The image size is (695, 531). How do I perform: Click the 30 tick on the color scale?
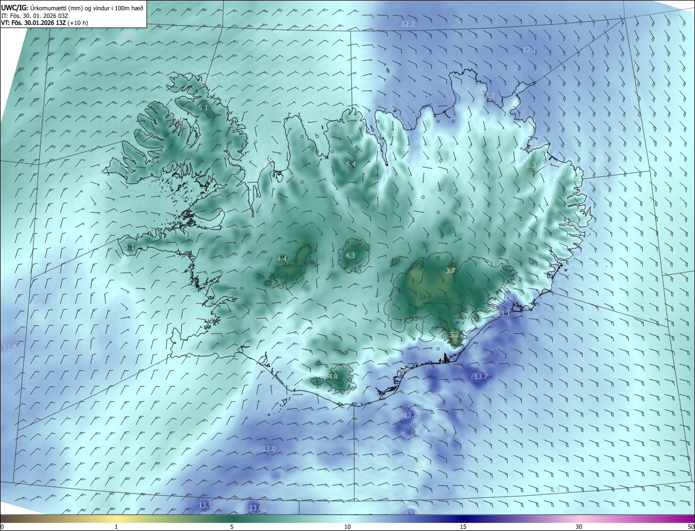click(579, 527)
